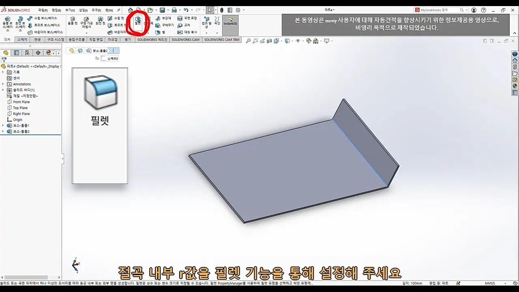Select the 대칭 복사 mirror tool
The image size is (519, 292).
pyautogui.click(x=187, y=32)
